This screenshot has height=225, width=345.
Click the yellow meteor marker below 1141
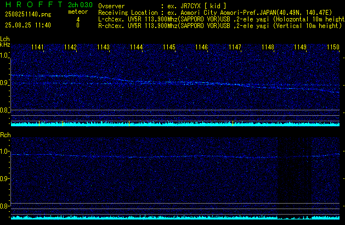39,123
